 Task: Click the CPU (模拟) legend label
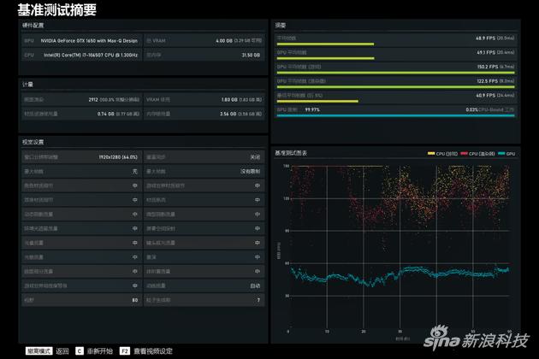[x=447, y=154]
